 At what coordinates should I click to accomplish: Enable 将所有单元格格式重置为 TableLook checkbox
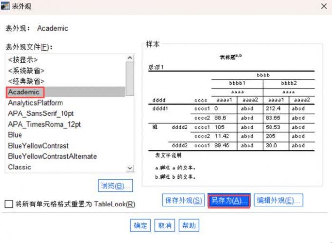[9, 204]
